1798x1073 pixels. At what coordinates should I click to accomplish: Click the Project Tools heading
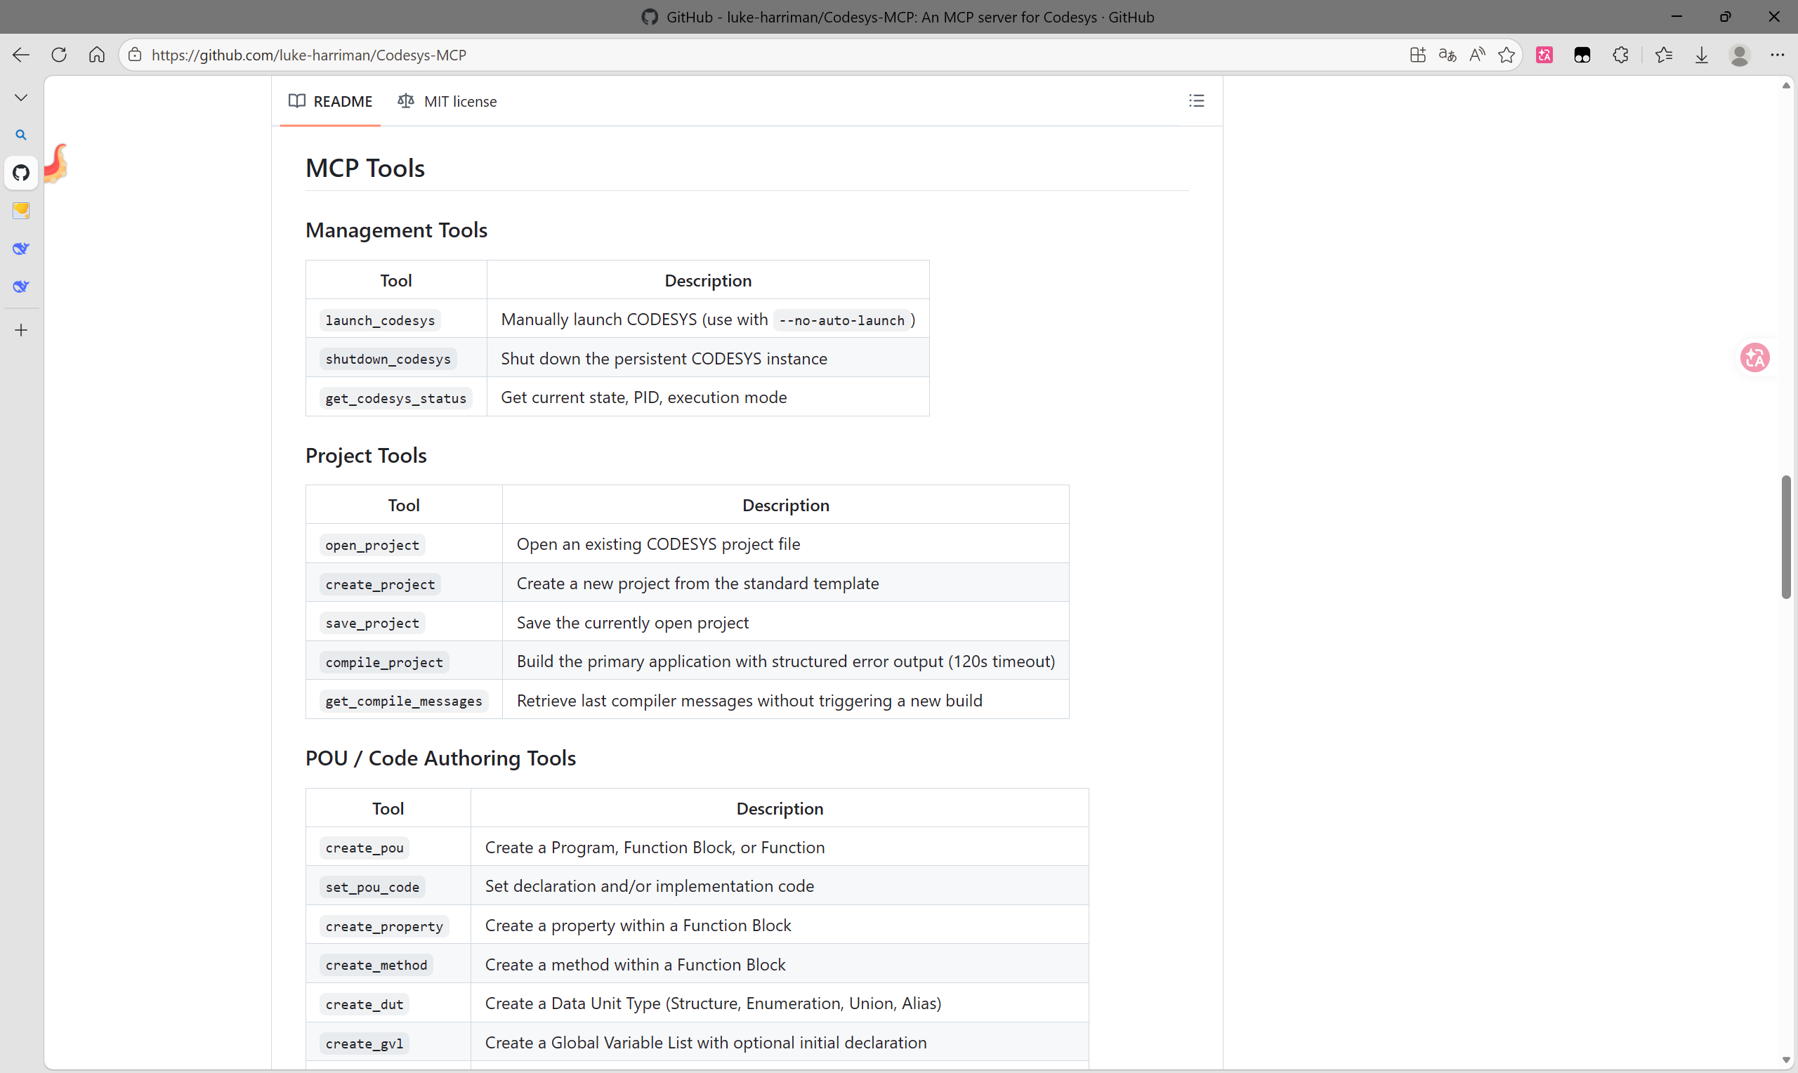pos(366,456)
